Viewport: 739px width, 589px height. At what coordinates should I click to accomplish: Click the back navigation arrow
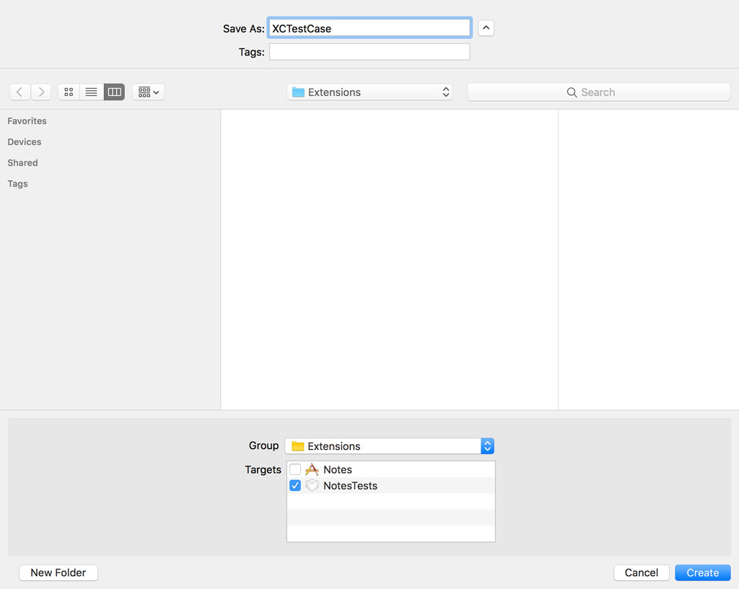[19, 92]
